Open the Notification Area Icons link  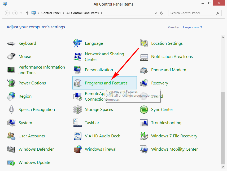pos(172,57)
